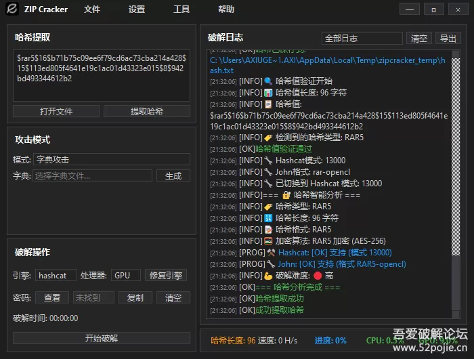Click the 哈希长度: 96 status text

click(233, 341)
